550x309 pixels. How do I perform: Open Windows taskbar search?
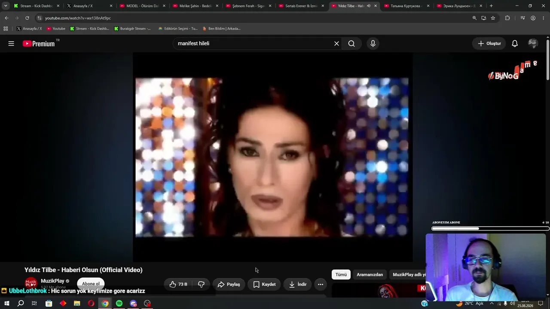pyautogui.click(x=21, y=303)
